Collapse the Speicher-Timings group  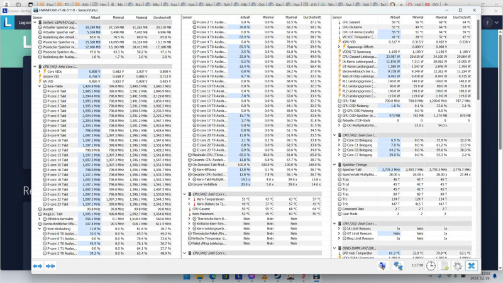coord(334,165)
